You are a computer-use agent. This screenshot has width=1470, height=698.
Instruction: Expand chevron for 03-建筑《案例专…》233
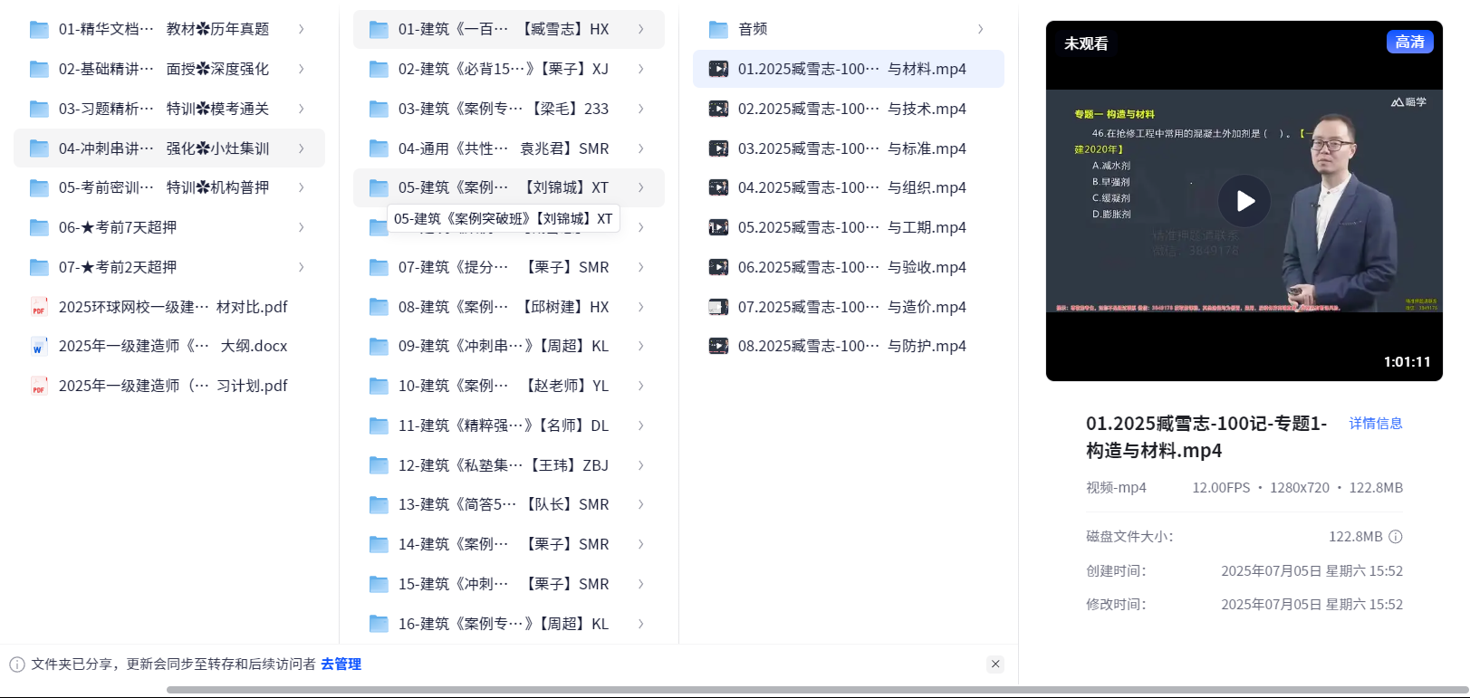pos(641,109)
